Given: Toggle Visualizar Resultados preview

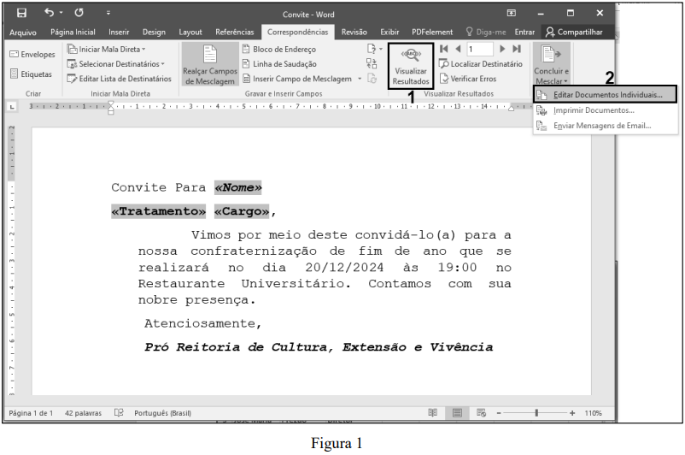Looking at the screenshot, I should click(x=411, y=65).
